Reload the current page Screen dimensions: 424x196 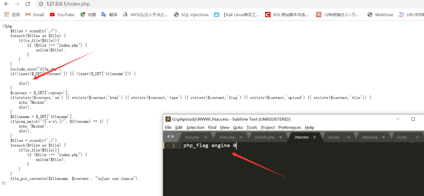click(x=27, y=4)
